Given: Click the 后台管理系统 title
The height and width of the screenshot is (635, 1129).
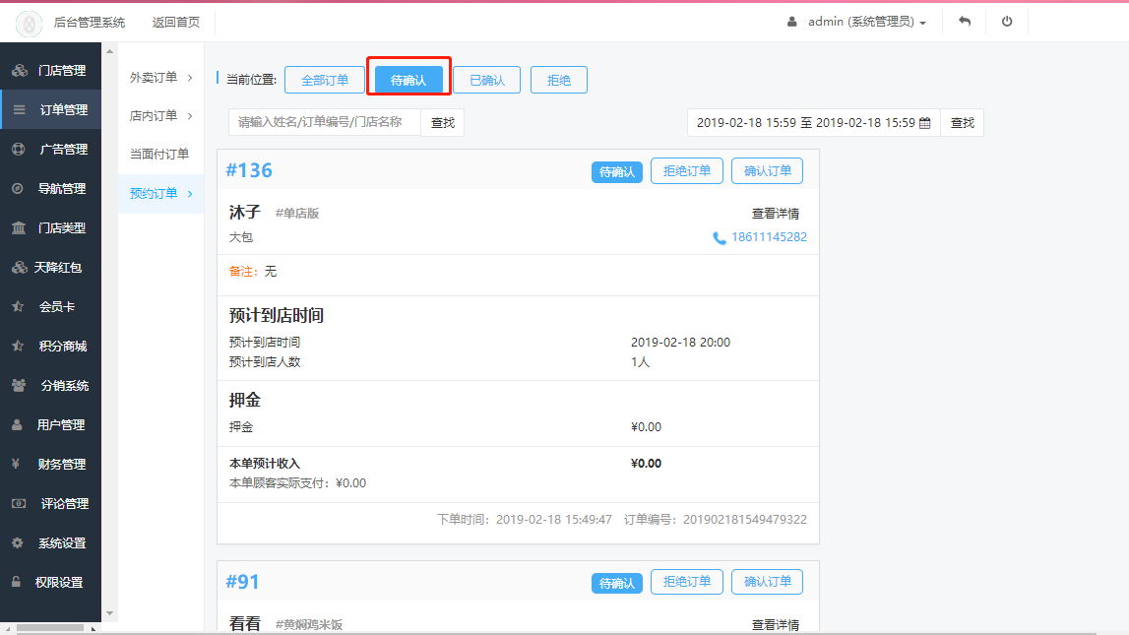Looking at the screenshot, I should point(90,23).
